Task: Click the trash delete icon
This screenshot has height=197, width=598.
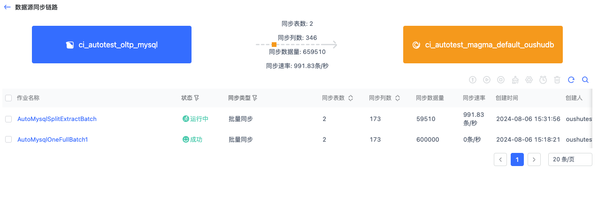Action: tap(557, 80)
